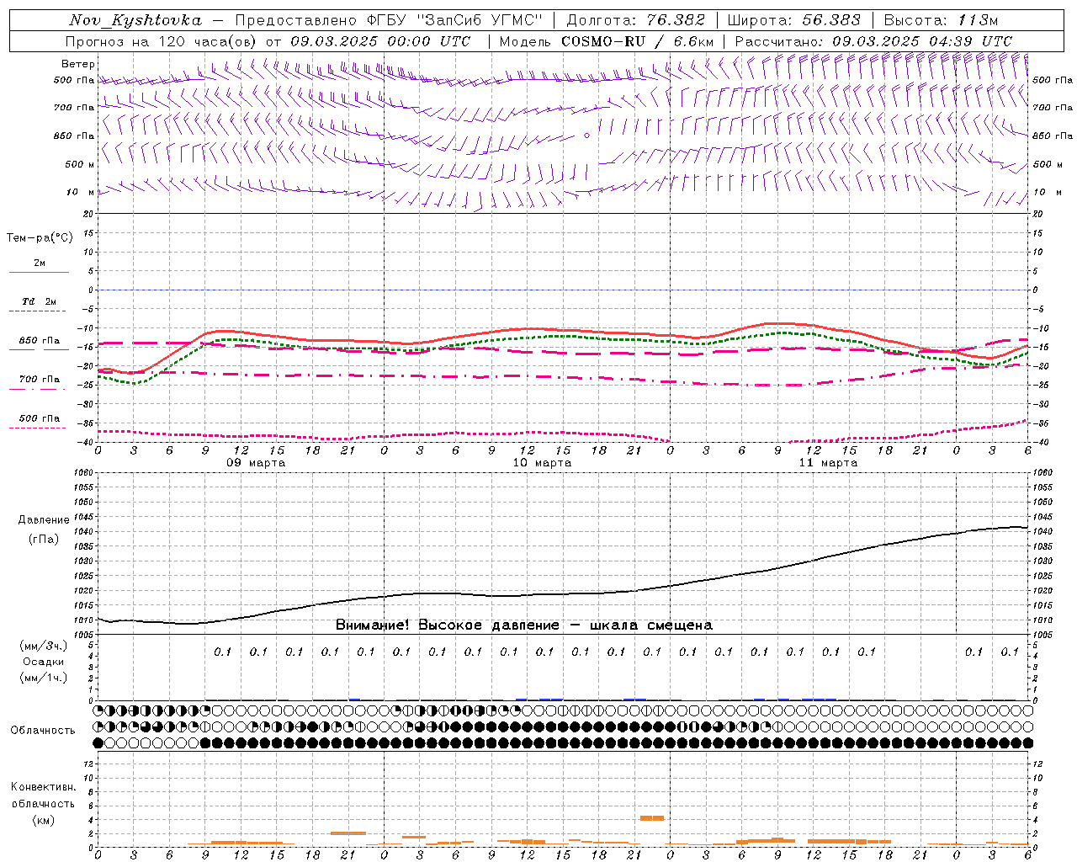Screen dimensions: 1077x862
Task: Click the (мм/1ч.) precipitation unit label
Action: [x=44, y=678]
